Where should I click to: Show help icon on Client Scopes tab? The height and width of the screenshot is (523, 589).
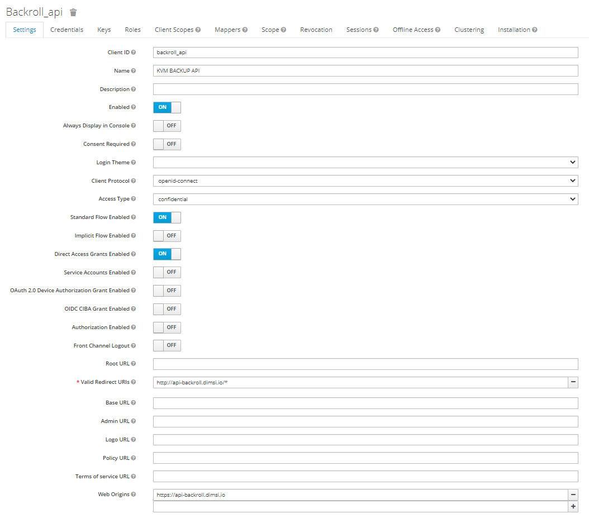pos(198,30)
